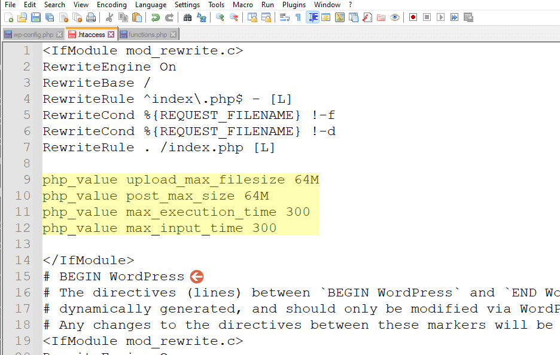Close the .htaccess tab
Image resolution: width=560 pixels, height=355 pixels.
point(111,35)
